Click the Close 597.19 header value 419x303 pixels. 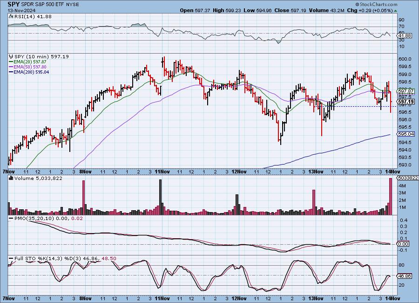(x=290, y=10)
